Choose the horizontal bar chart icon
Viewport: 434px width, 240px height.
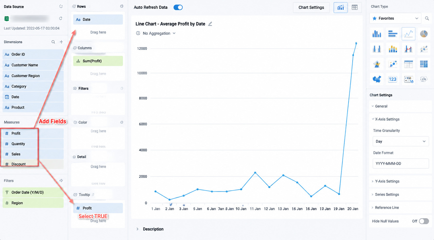coord(393,34)
